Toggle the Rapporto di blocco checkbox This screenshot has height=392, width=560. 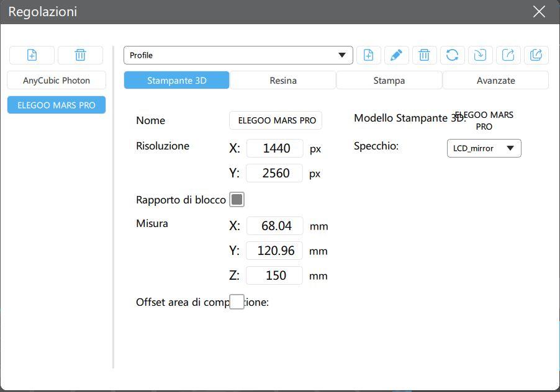pyautogui.click(x=237, y=199)
